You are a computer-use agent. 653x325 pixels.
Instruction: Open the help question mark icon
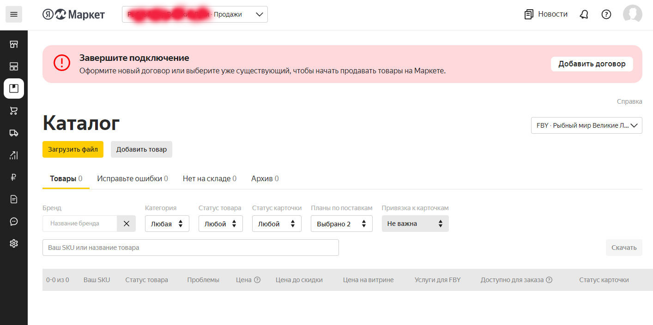606,14
